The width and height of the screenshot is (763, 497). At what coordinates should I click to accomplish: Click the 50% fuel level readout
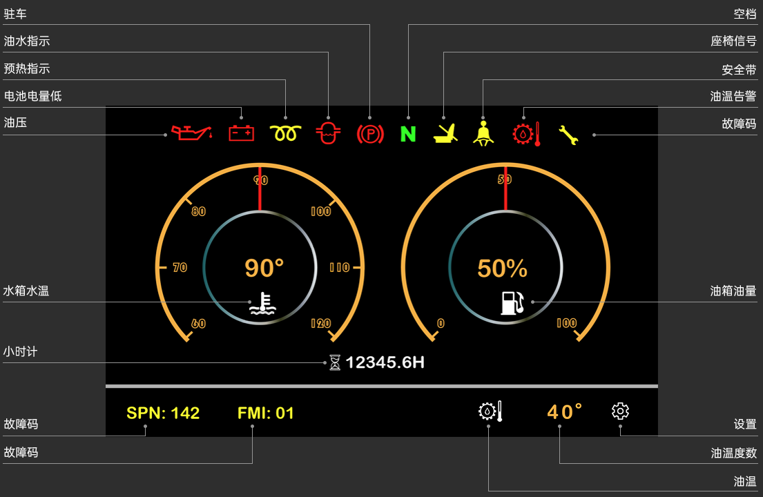coord(502,269)
